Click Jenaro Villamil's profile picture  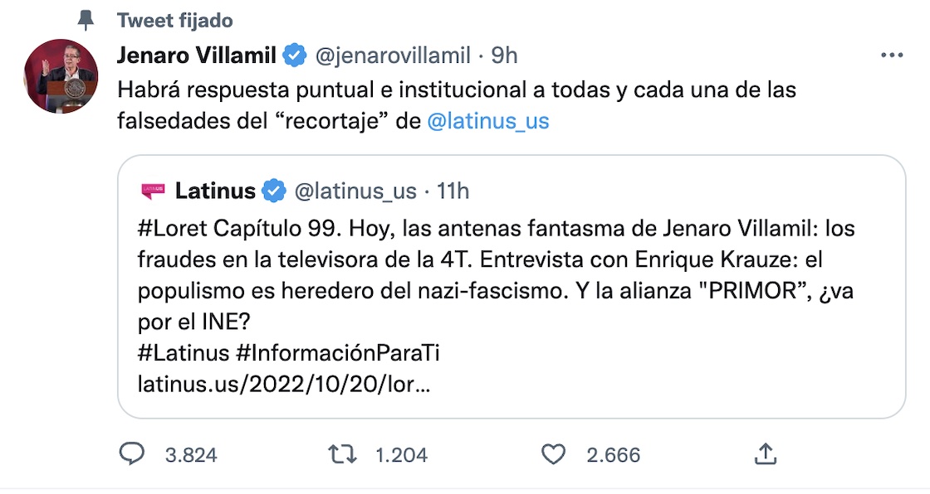tap(62, 76)
